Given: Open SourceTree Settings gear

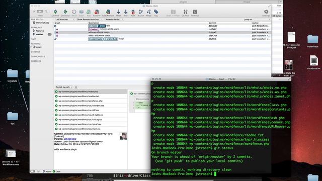Looking at the screenshot, I should (266, 13).
